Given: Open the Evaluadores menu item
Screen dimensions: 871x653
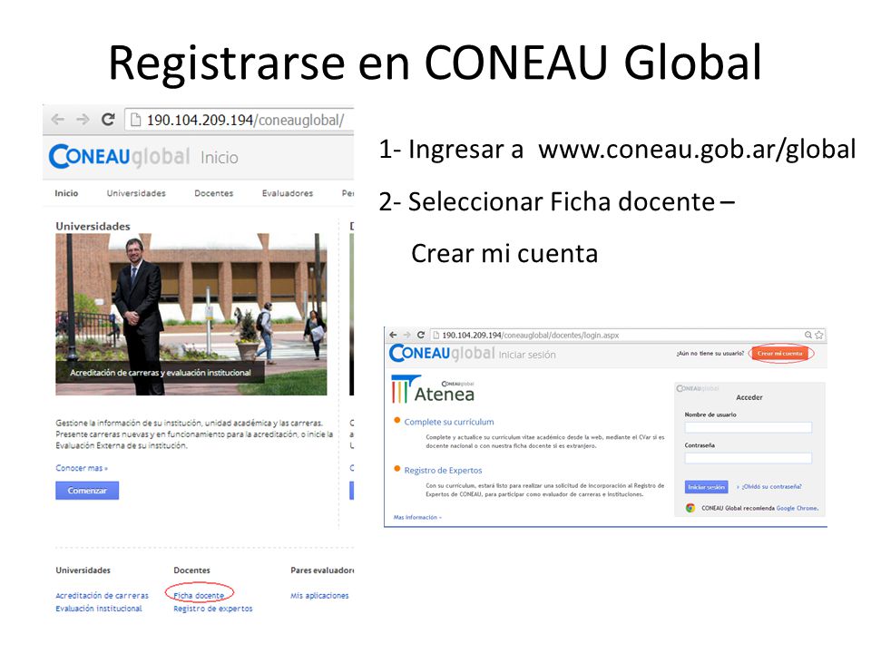Looking at the screenshot, I should point(288,193).
